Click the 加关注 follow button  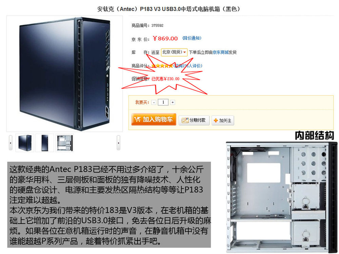point(223,121)
